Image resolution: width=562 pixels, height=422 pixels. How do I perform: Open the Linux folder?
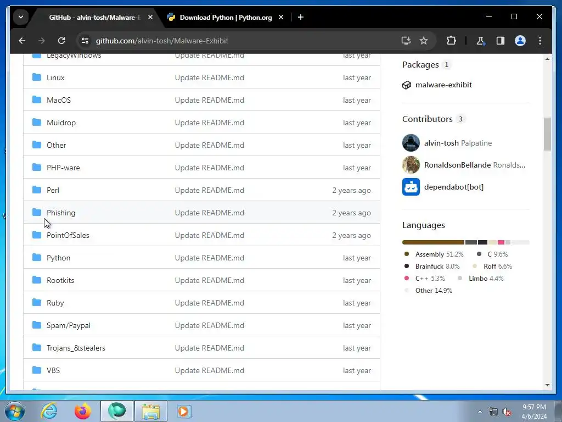(x=55, y=77)
